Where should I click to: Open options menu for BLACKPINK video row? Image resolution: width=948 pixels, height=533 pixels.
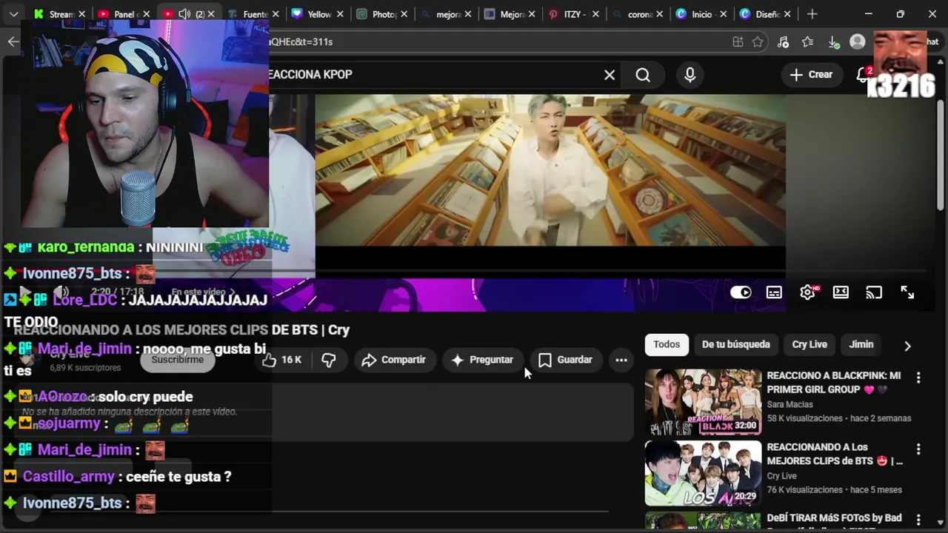(918, 378)
